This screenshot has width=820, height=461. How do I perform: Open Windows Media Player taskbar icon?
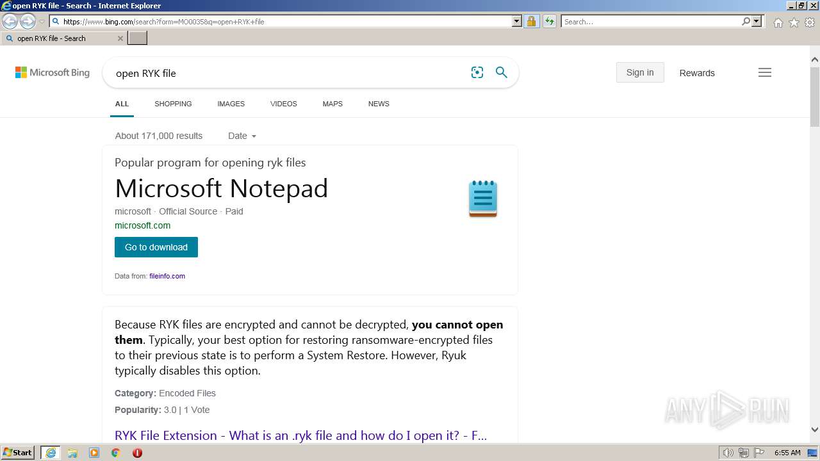(94, 453)
